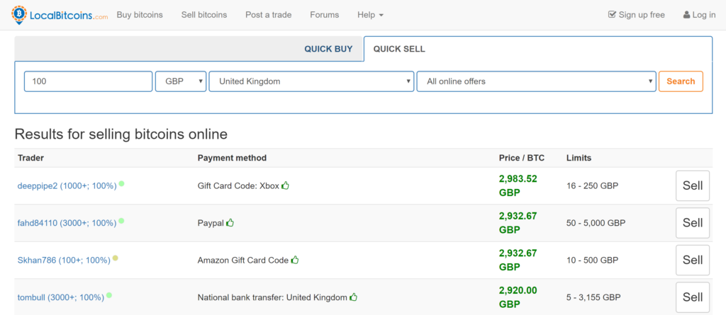This screenshot has width=726, height=315.
Task: Click yellow status dot for Skhan786
Action: (x=116, y=258)
